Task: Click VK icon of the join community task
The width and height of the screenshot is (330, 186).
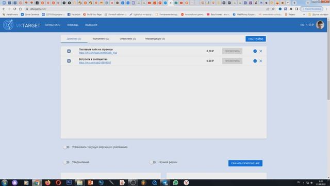Action: pos(69,61)
